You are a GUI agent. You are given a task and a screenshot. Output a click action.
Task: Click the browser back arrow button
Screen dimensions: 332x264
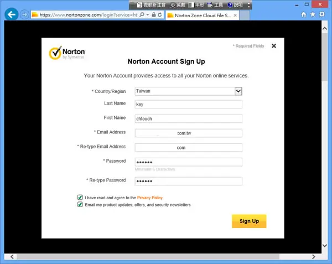12,14
